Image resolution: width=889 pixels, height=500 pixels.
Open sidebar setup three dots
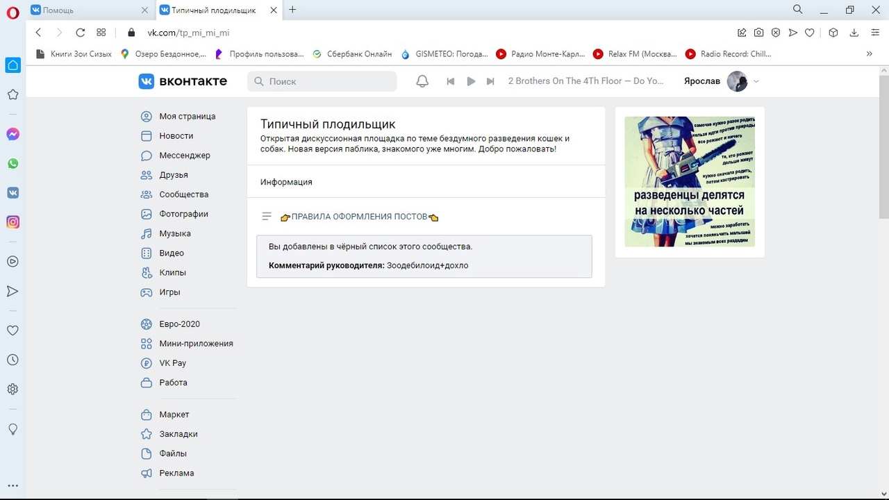13,486
